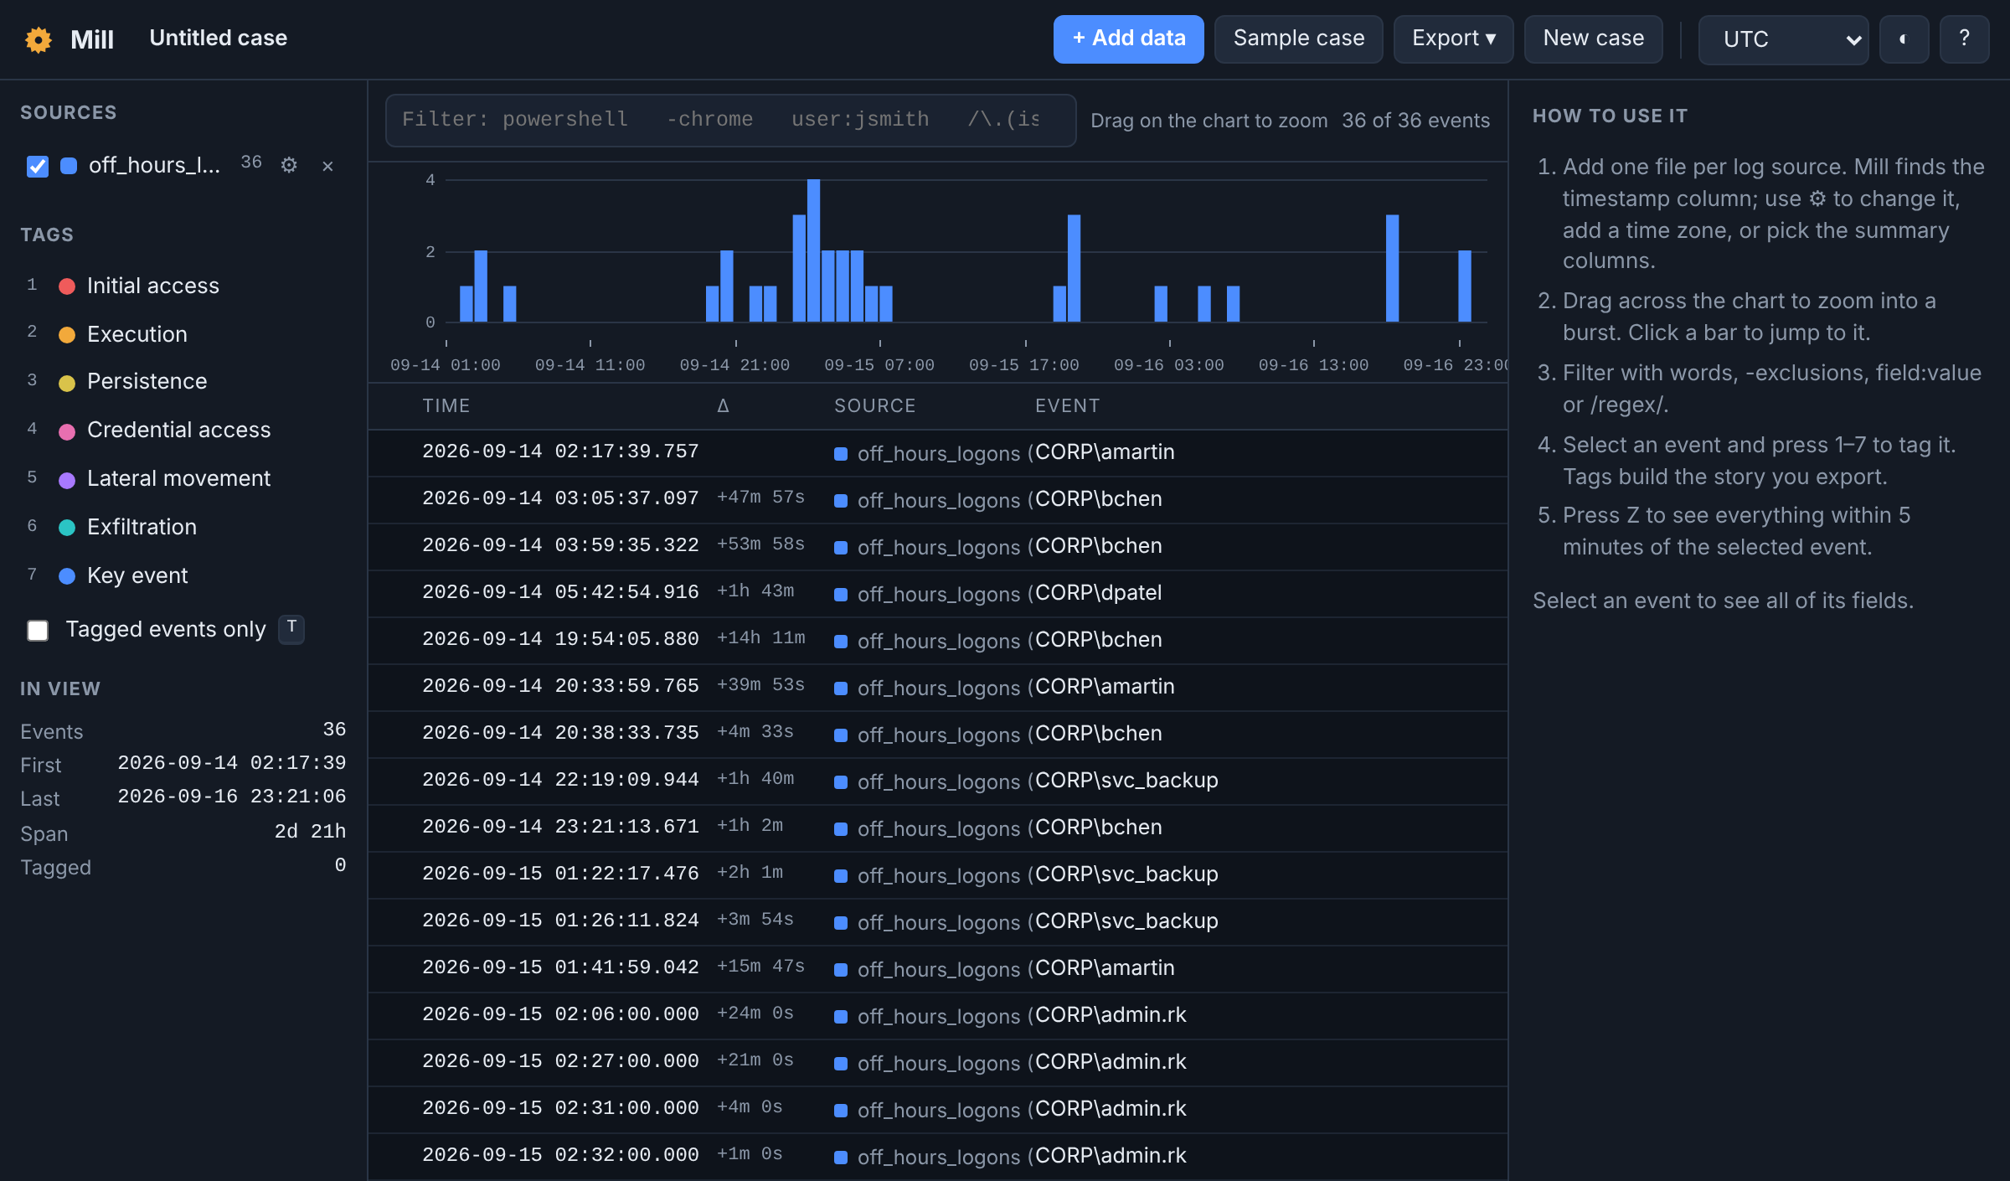Click the Untitled case title
Image resolution: width=2010 pixels, height=1181 pixels.
218,39
